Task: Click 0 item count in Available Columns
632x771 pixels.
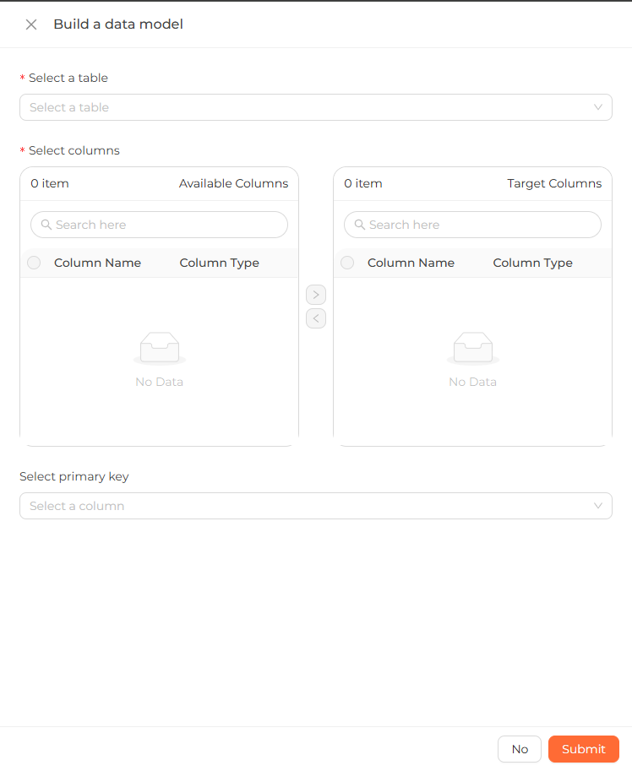Action: tap(50, 183)
